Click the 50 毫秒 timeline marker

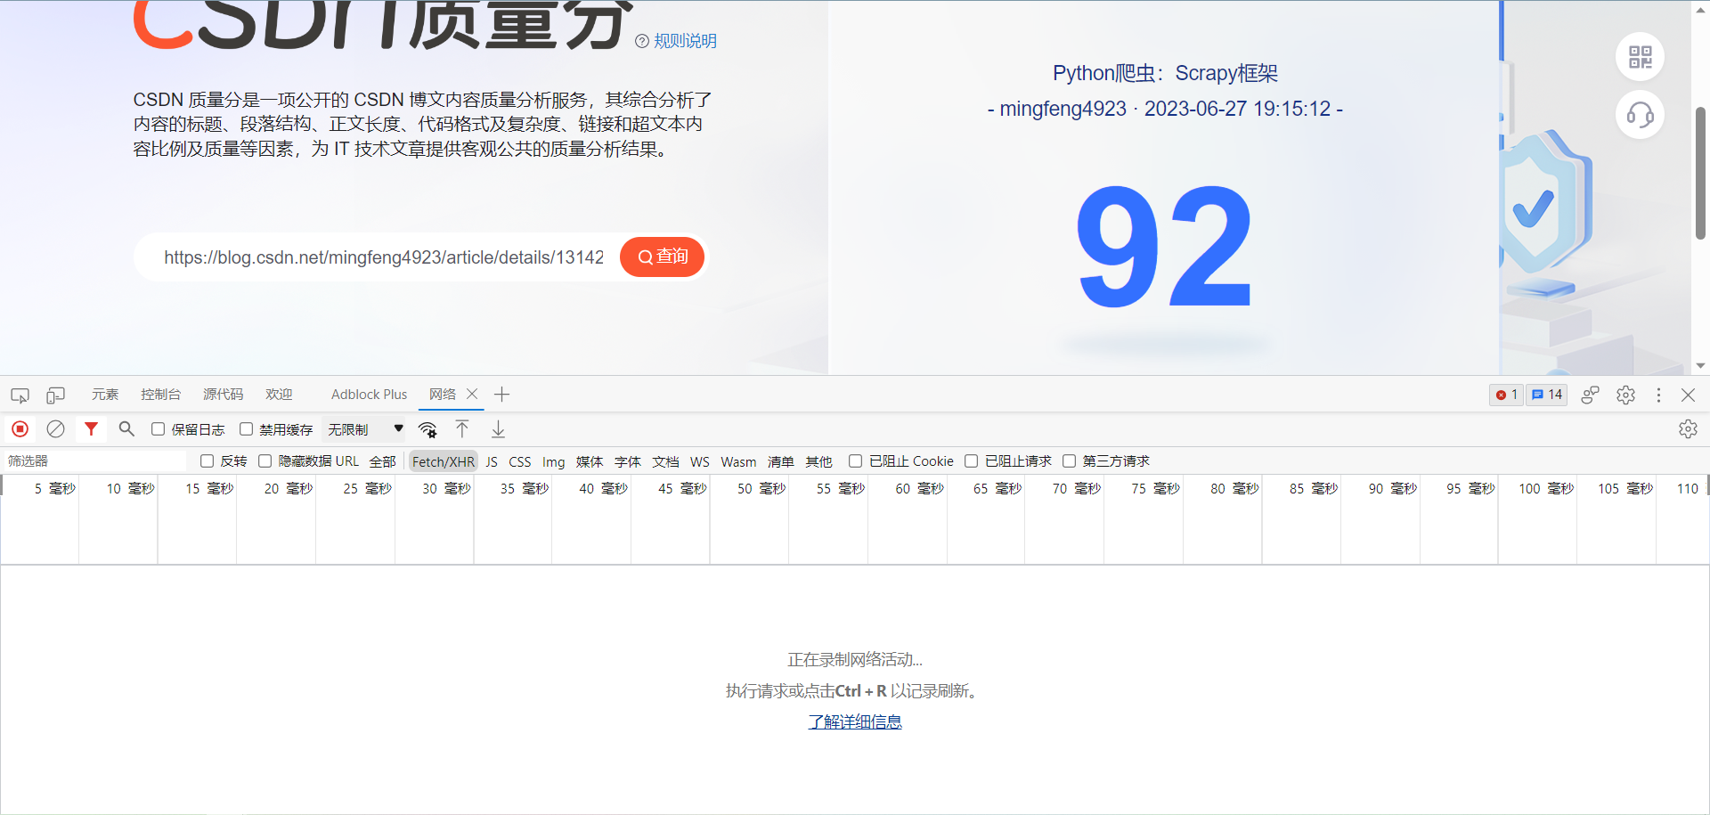pos(761,488)
